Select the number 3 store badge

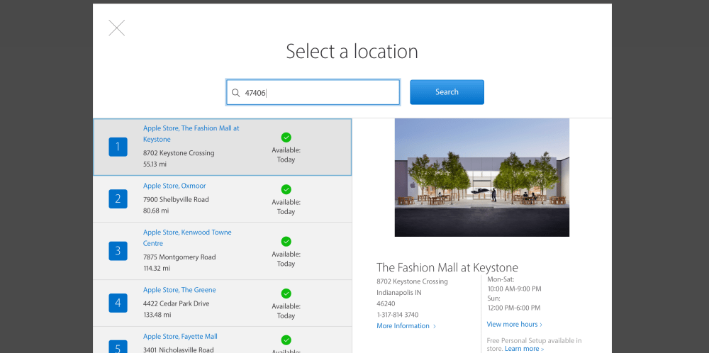pyautogui.click(x=118, y=250)
